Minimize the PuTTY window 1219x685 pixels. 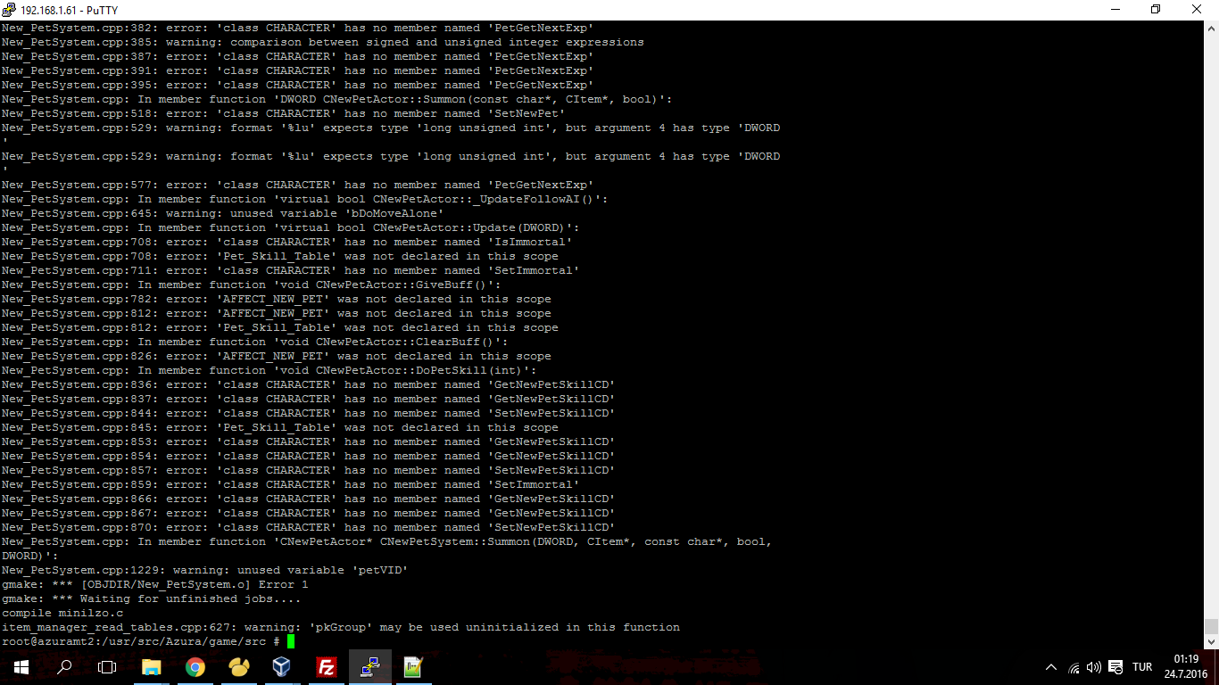(1115, 9)
